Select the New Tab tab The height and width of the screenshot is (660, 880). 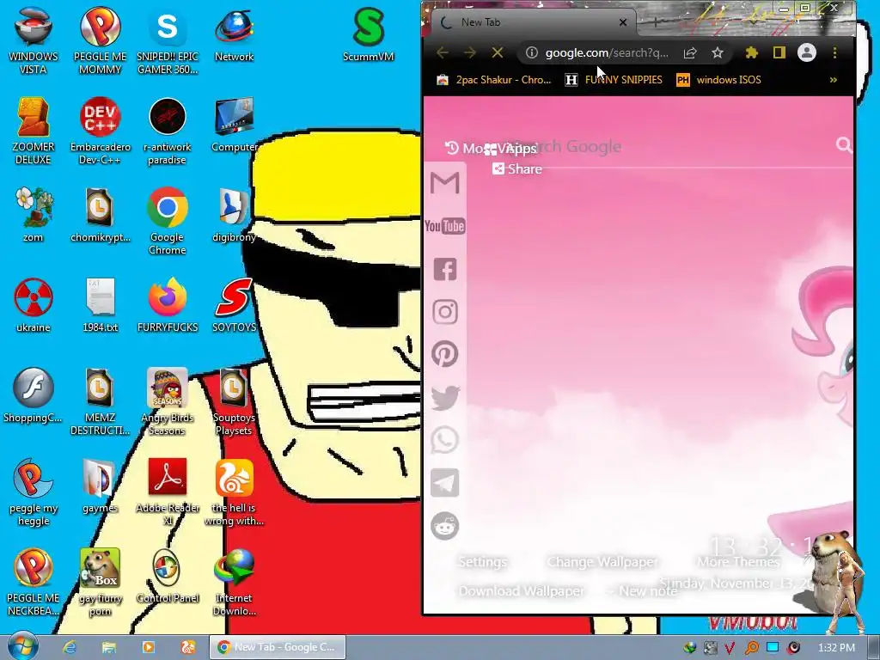(x=533, y=22)
